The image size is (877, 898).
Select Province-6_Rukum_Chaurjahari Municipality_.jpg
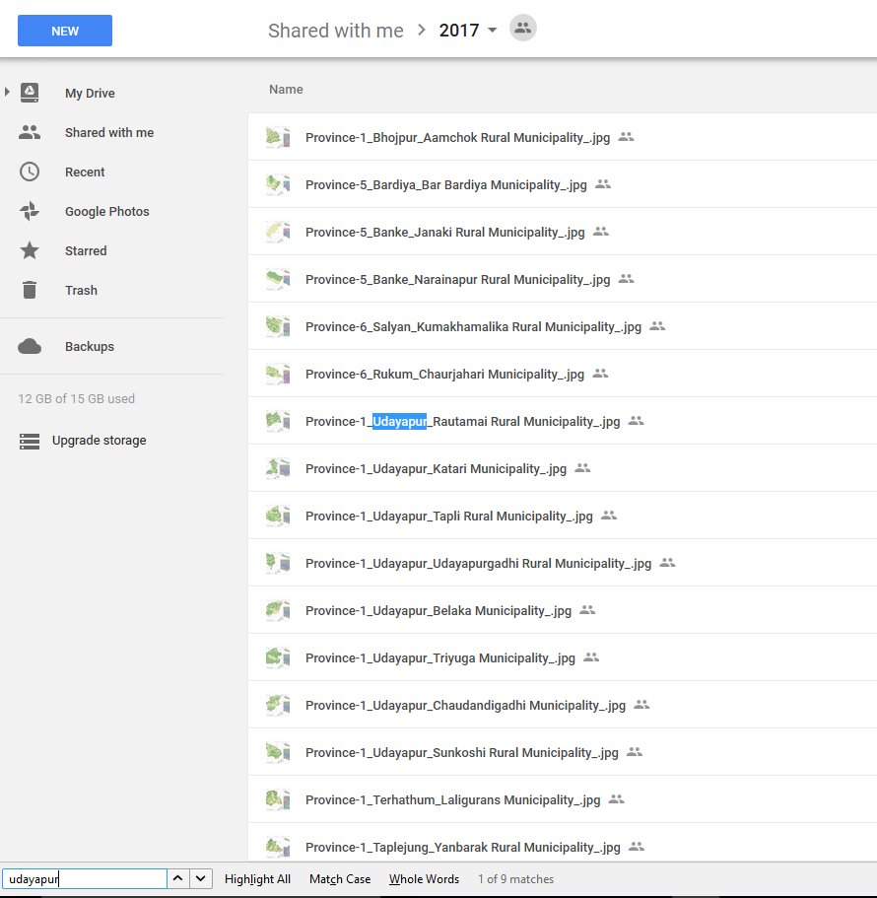click(562, 374)
